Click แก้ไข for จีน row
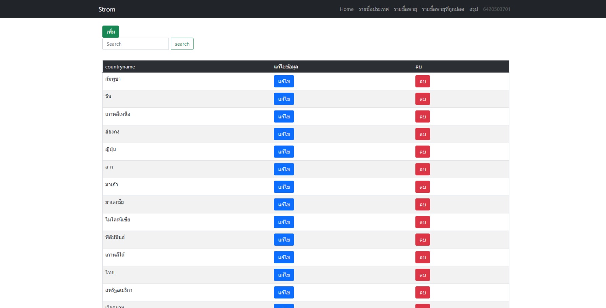Image resolution: width=606 pixels, height=308 pixels. coord(284,99)
